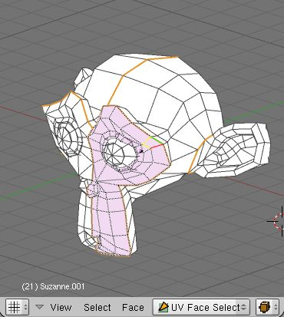Collapse header menus with the triangle

tap(39, 307)
